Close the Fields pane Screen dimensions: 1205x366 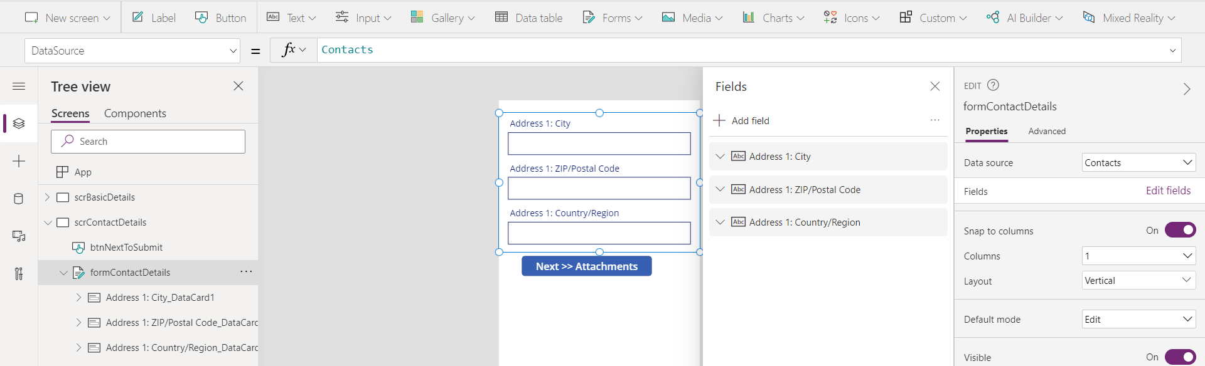tap(935, 86)
